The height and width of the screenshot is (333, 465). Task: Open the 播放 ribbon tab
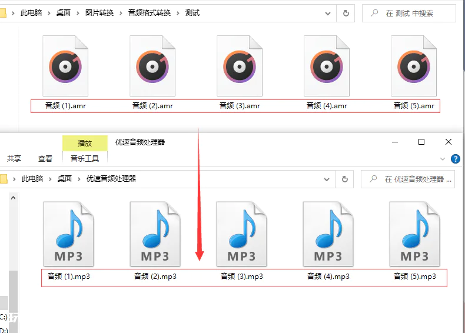pyautogui.click(x=85, y=143)
